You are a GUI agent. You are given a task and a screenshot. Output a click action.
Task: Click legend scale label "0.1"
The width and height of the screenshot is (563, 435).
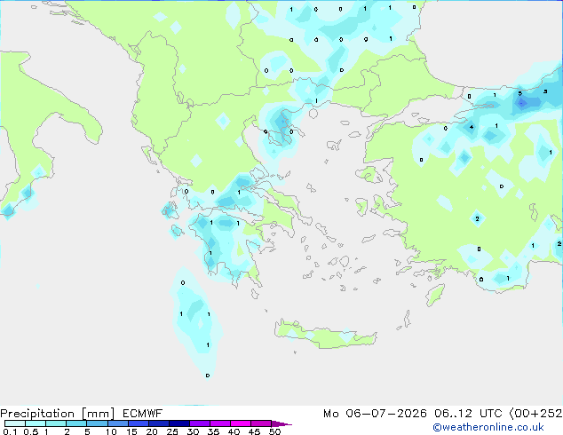pyautogui.click(x=10, y=431)
